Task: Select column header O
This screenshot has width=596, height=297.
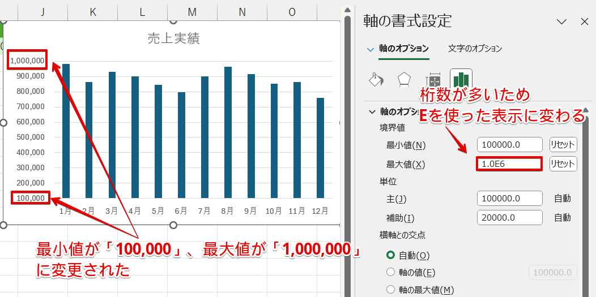Action: click(x=292, y=12)
